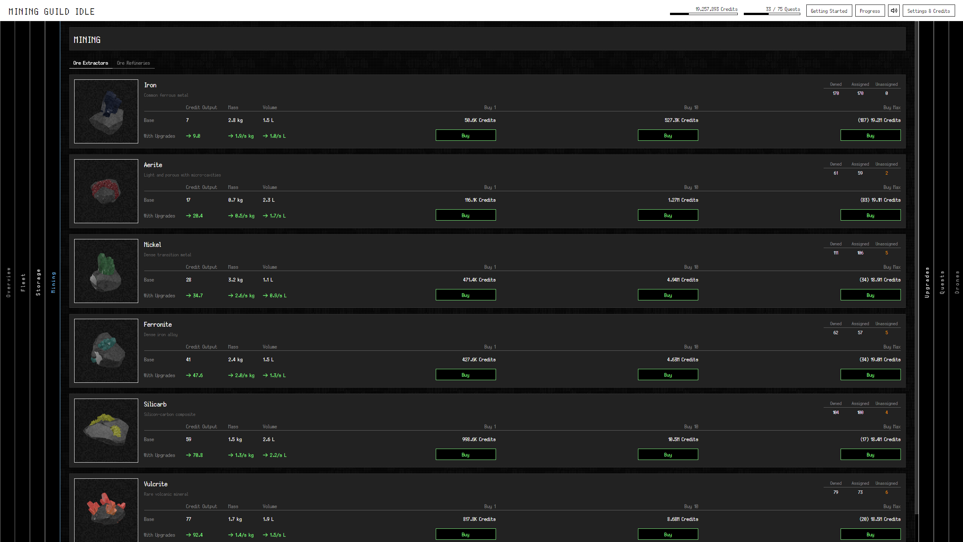Image resolution: width=963 pixels, height=542 pixels.
Task: Click the Iron ore thumbnail
Action: point(106,111)
